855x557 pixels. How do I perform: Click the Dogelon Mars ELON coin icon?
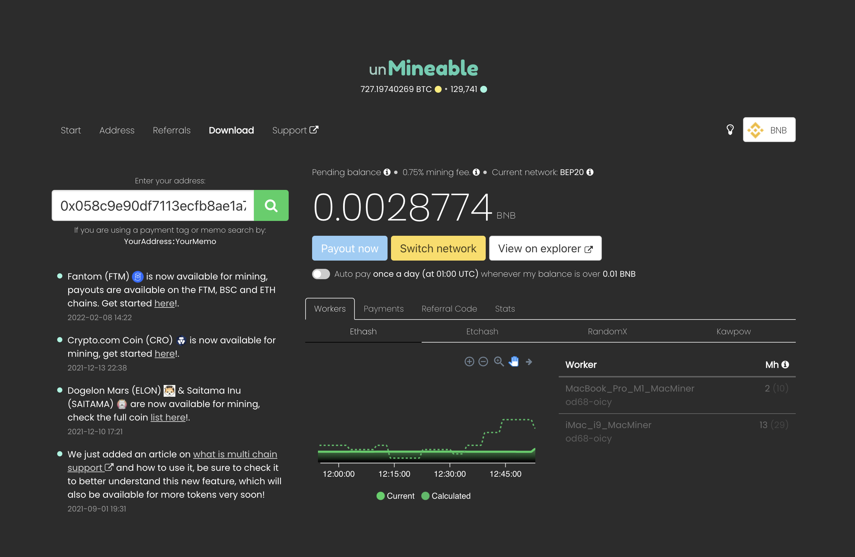coord(169,391)
